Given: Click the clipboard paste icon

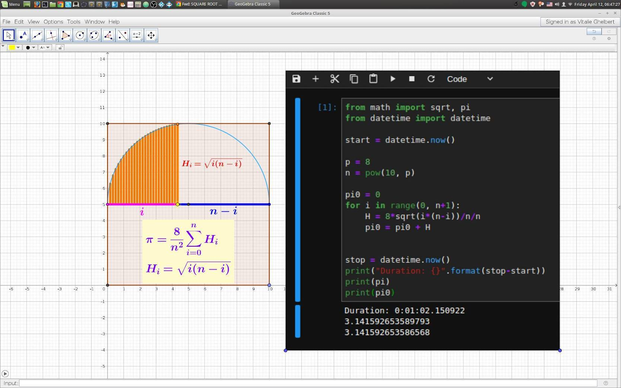Looking at the screenshot, I should (x=373, y=79).
